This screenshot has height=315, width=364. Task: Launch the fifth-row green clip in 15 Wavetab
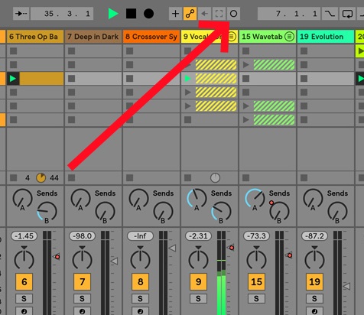click(246, 106)
